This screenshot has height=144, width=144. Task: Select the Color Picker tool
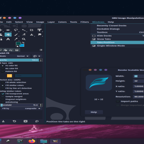[x=16, y=39]
